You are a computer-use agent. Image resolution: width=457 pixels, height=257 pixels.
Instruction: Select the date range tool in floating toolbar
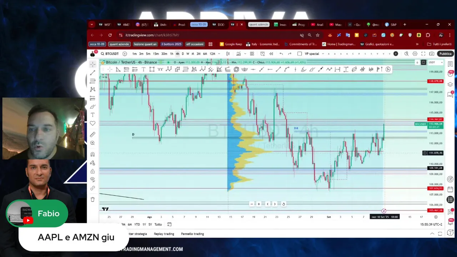click(x=337, y=69)
